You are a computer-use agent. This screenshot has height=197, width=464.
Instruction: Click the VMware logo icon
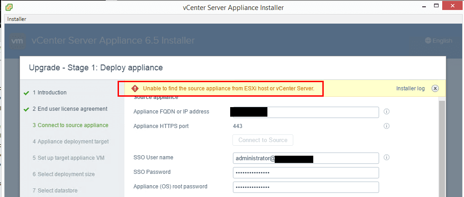click(x=17, y=41)
